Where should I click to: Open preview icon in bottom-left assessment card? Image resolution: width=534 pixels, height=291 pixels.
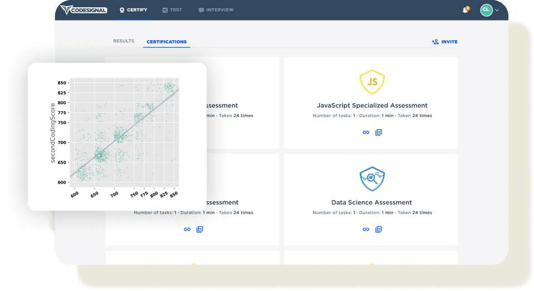tap(200, 229)
